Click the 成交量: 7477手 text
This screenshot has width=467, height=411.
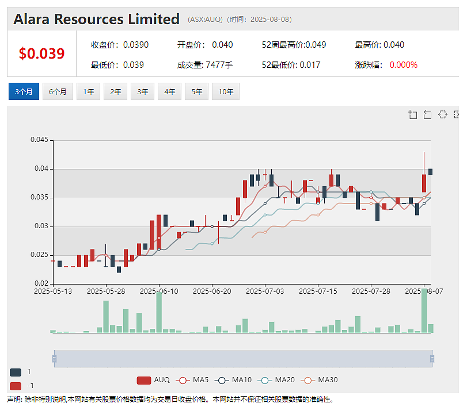[205, 65]
